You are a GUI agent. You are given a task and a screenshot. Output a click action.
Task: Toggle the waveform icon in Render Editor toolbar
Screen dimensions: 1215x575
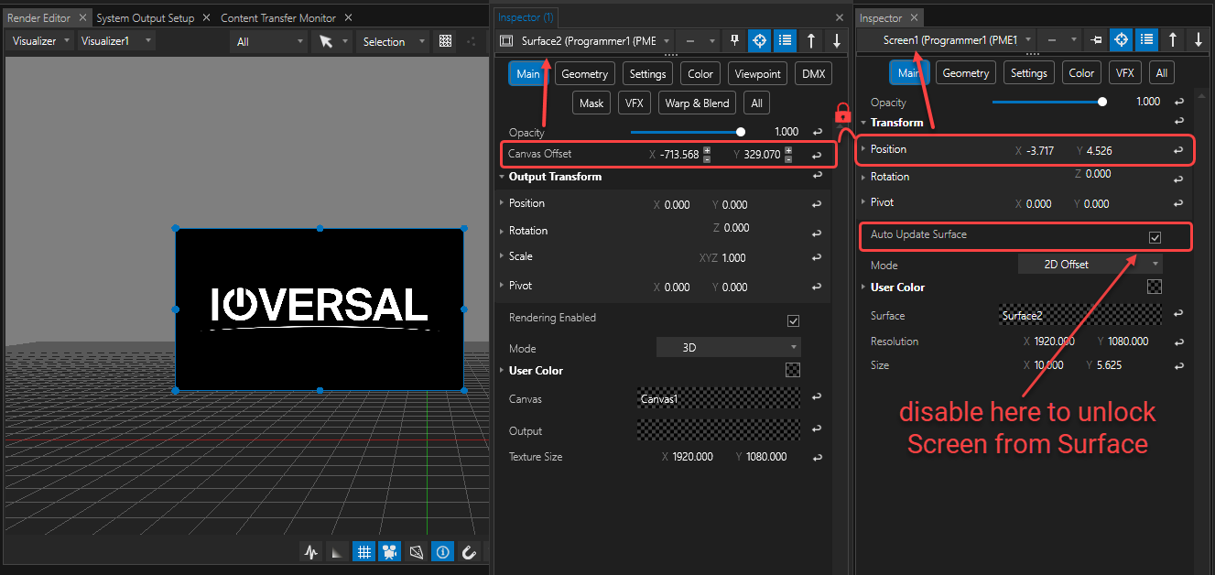[x=310, y=552]
